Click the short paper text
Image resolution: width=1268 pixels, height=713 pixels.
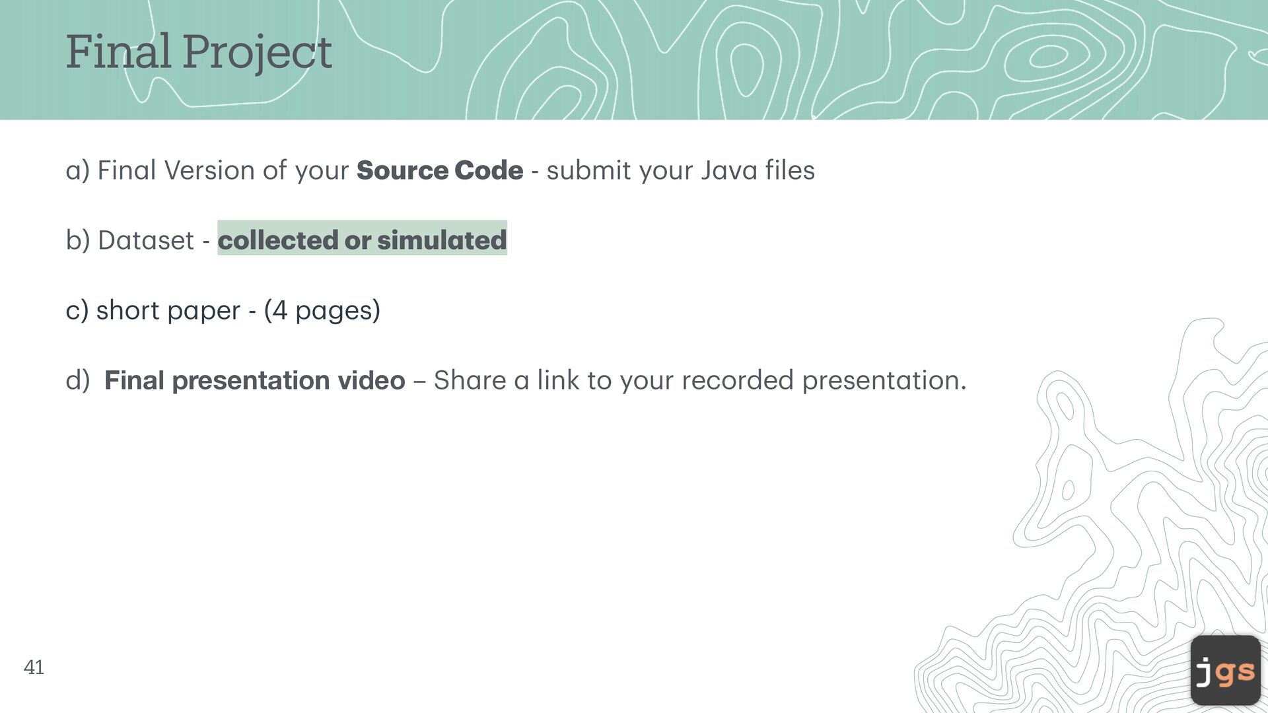tap(168, 310)
